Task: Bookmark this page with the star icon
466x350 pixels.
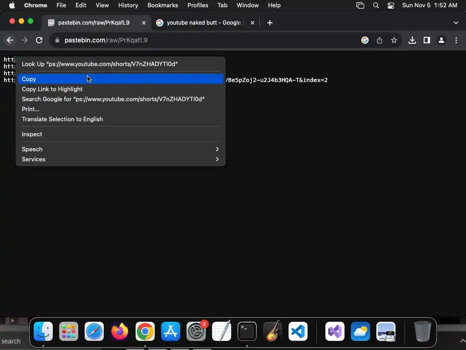Action: coord(394,40)
